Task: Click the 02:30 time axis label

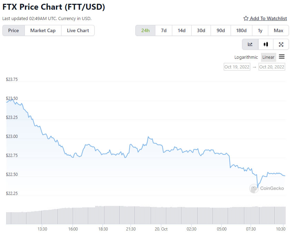Action: [x=191, y=229]
